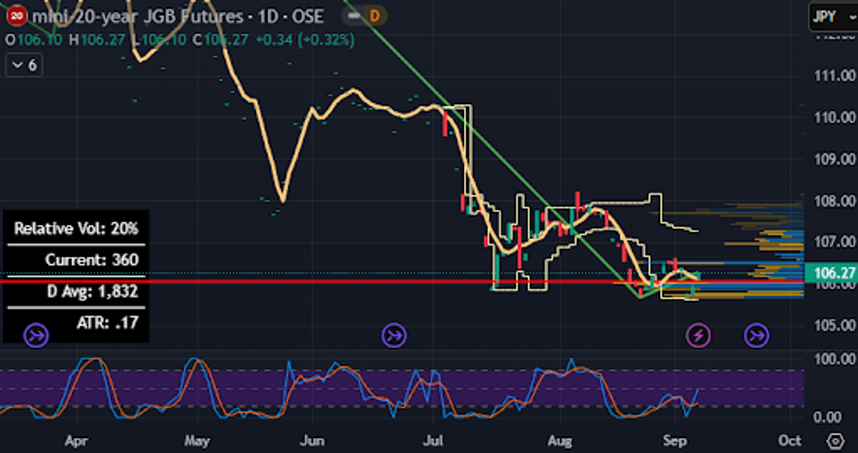Open chart settings gear in bottom-right corner
Image resolution: width=858 pixels, height=453 pixels.
tap(836, 441)
